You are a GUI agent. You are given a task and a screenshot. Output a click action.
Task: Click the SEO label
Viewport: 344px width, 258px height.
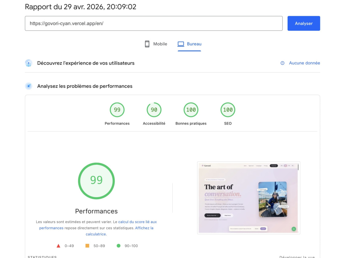(228, 123)
